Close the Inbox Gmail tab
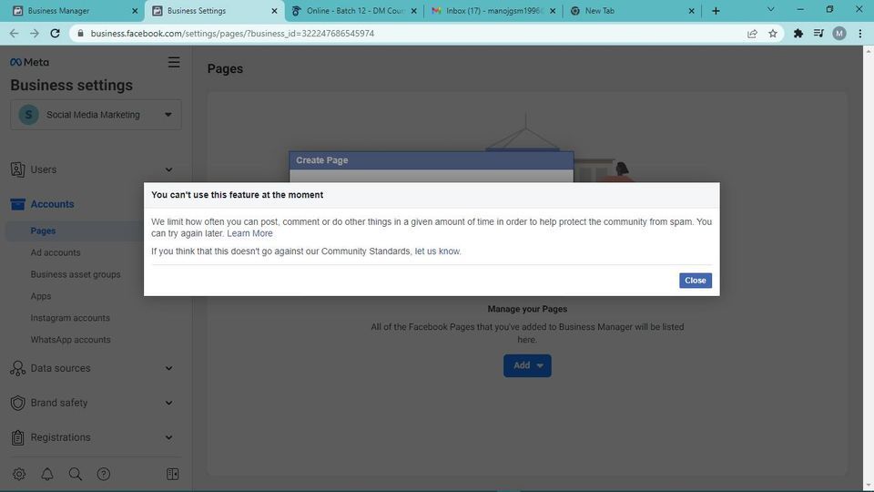Image resolution: width=874 pixels, height=492 pixels. click(553, 11)
